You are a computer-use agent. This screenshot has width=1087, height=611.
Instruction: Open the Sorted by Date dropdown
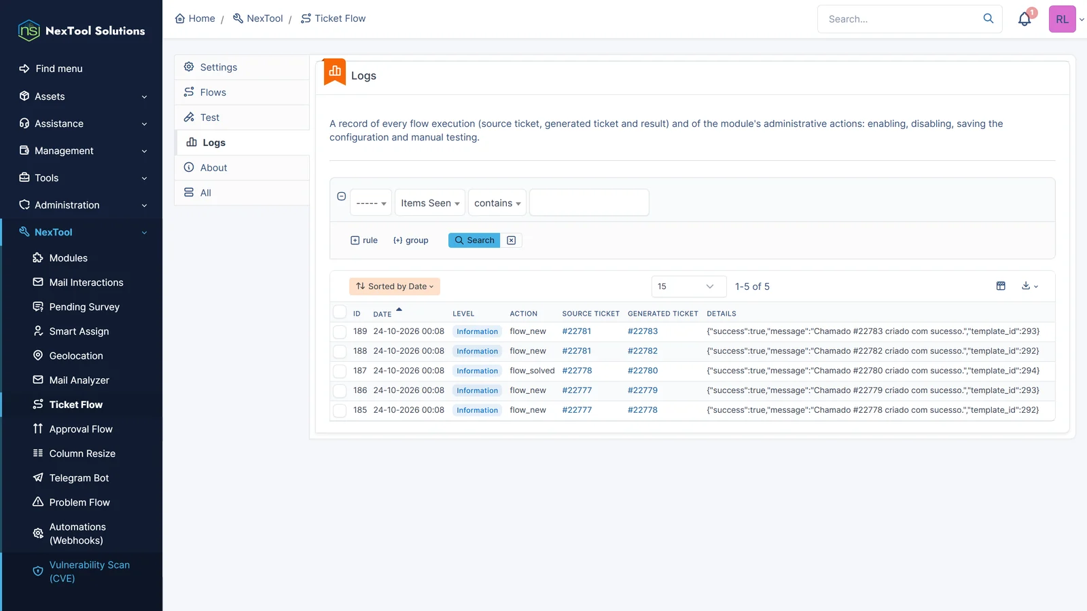[395, 286]
